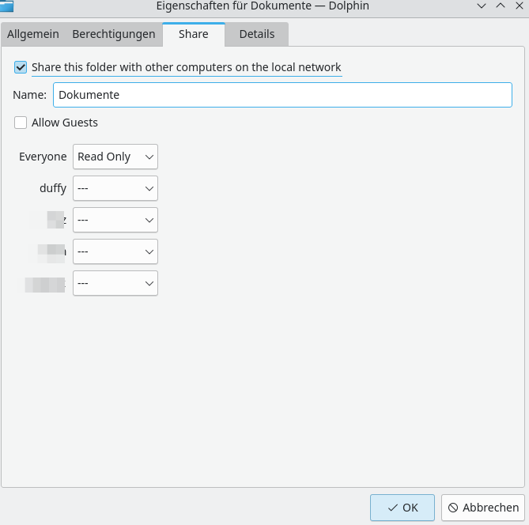The image size is (529, 525).
Task: Go to the Details tab
Action: click(x=256, y=34)
